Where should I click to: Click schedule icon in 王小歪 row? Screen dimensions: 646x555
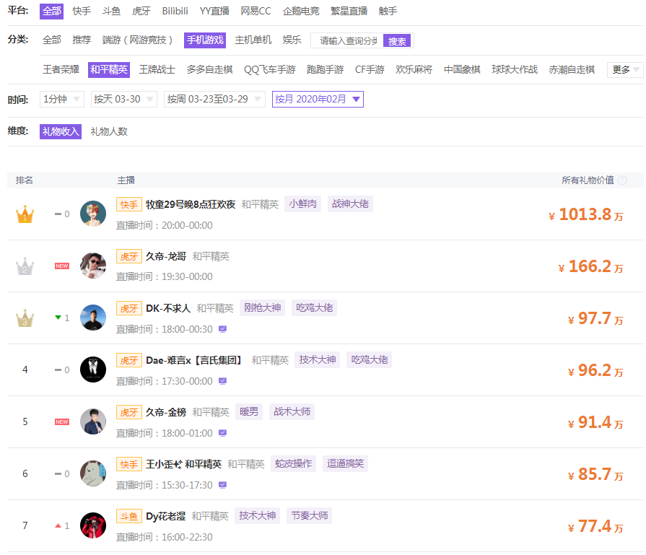coord(222,484)
